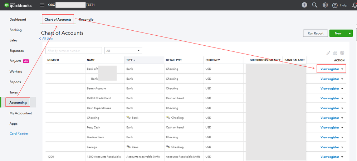Click the bank feed icon in the Savings row
This screenshot has height=161, width=357.
pyautogui.click(x=129, y=147)
